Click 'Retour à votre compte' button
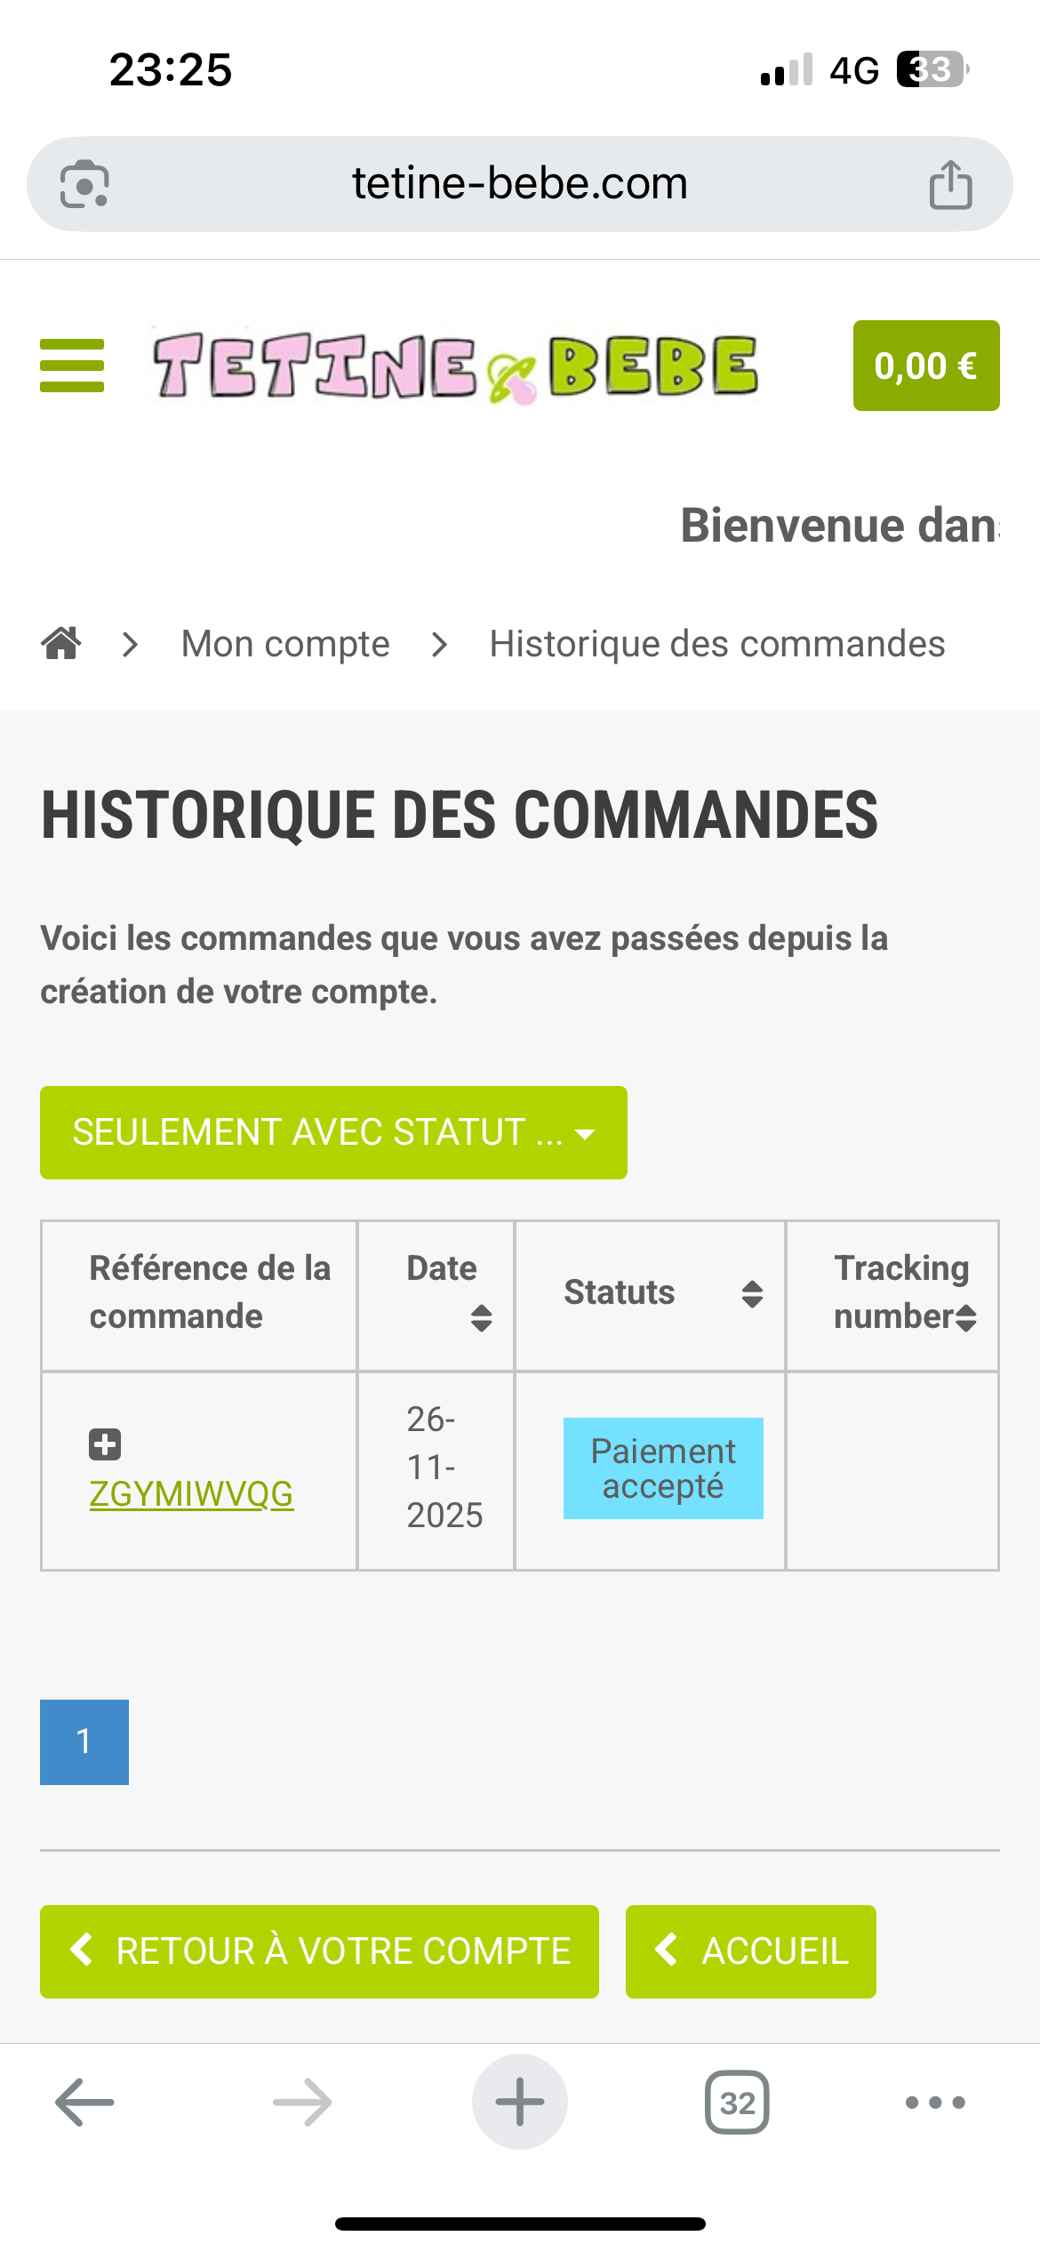Viewport: 1040px width, 2252px height. tap(319, 1951)
